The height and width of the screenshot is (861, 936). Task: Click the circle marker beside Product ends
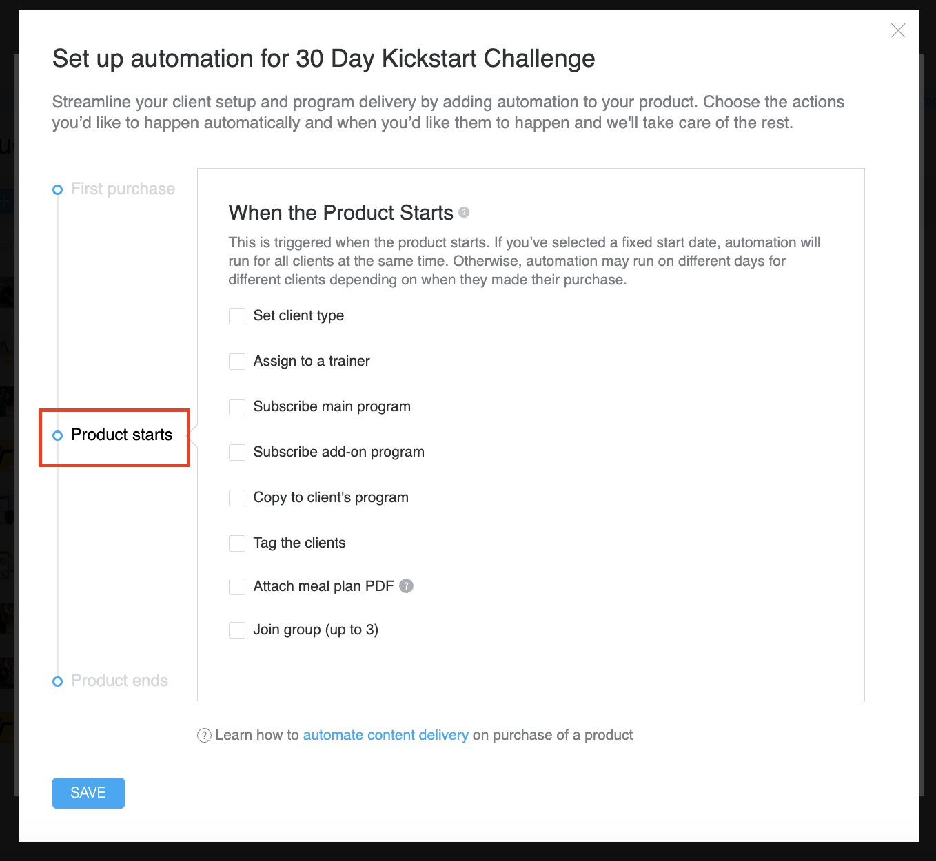(x=58, y=682)
